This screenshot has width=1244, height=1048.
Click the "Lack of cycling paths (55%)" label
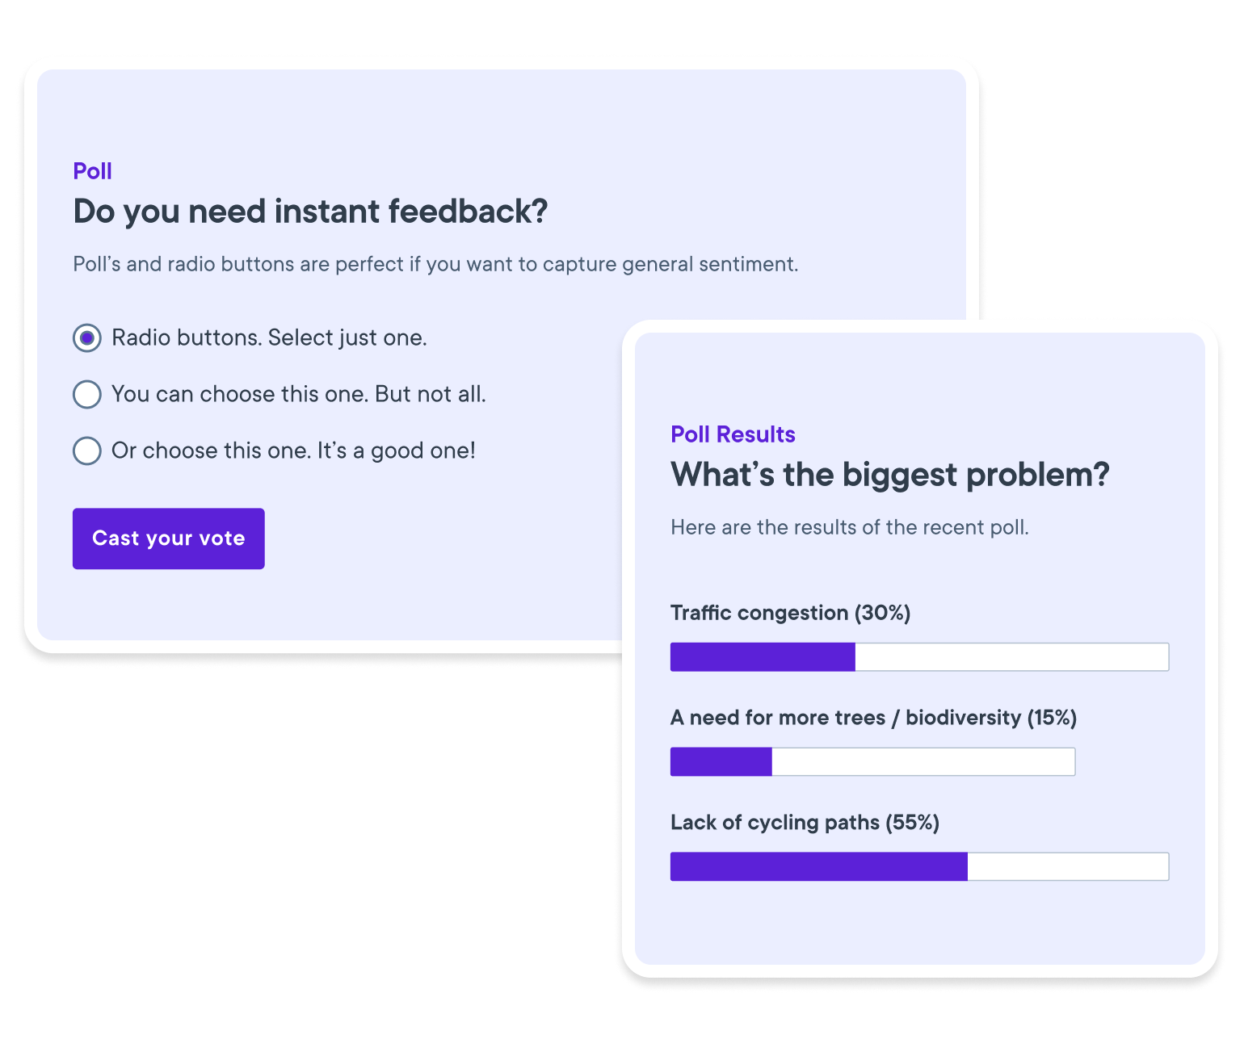(x=805, y=822)
